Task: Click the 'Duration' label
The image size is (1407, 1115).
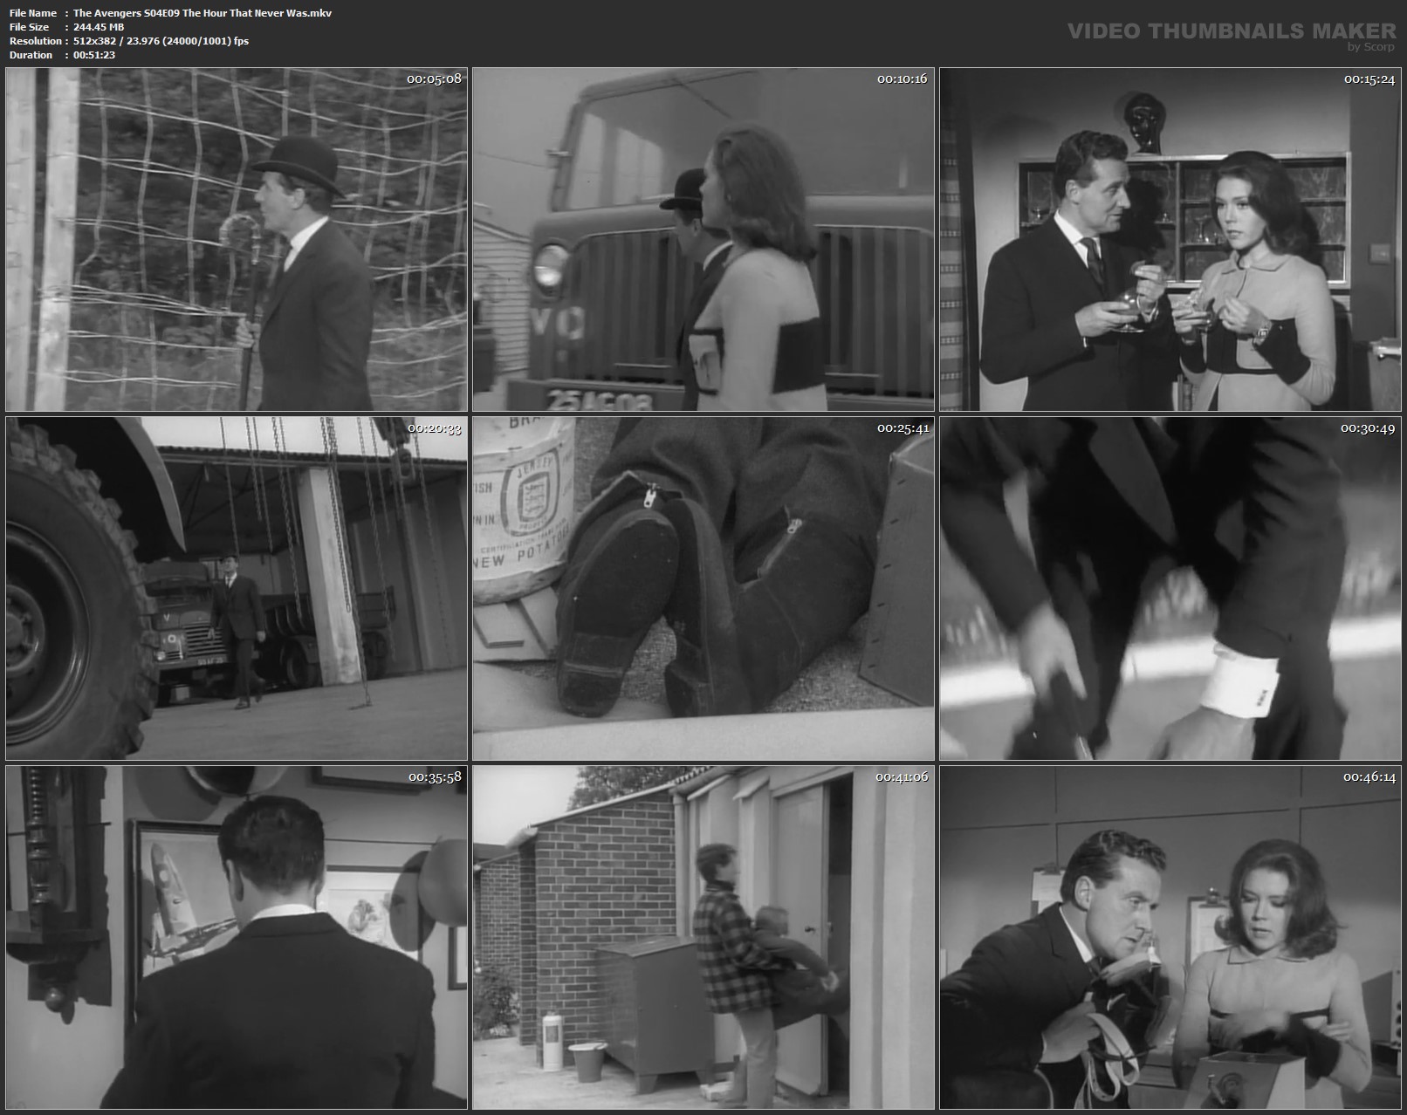Action: coord(31,55)
